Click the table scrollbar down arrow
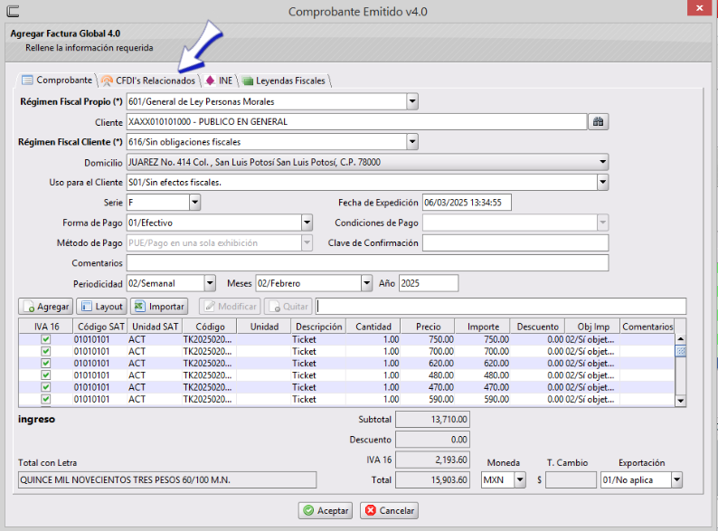 click(x=680, y=401)
